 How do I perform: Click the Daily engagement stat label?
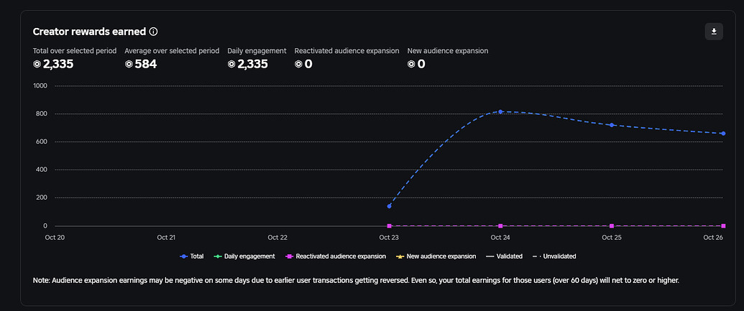coord(257,51)
